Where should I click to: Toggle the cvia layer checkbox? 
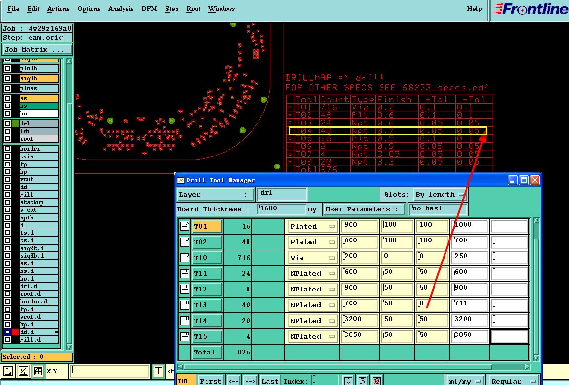(7, 156)
